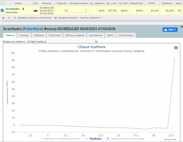Expand the Группы игроков dropdown
183x142 pixels.
click(x=90, y=18)
